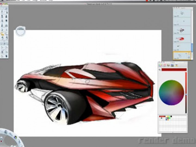
Task: Choose the black swatch in palette grid
Action: 171,116
